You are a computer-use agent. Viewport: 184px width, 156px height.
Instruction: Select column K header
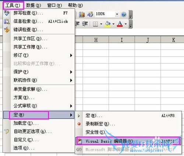tap(172, 40)
